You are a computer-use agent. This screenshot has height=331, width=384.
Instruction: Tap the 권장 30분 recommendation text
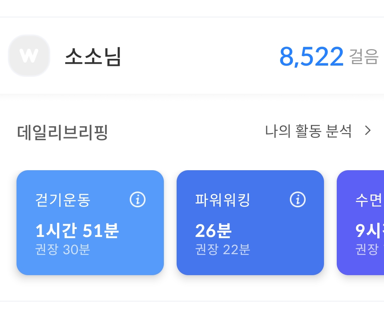63,250
